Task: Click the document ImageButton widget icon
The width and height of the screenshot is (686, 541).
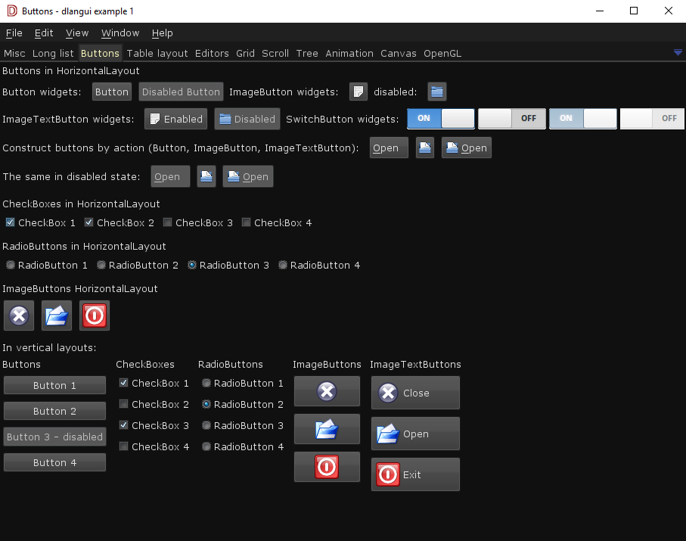Action: [359, 92]
